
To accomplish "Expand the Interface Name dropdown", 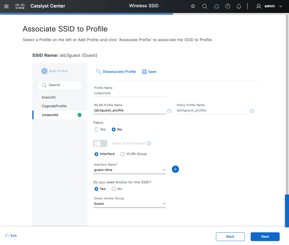I will pyautogui.click(x=130, y=170).
